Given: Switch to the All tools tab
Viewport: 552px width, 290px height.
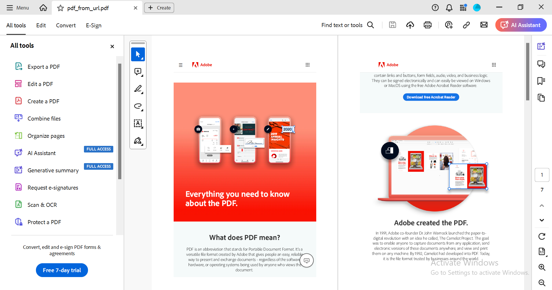Looking at the screenshot, I should [x=16, y=25].
